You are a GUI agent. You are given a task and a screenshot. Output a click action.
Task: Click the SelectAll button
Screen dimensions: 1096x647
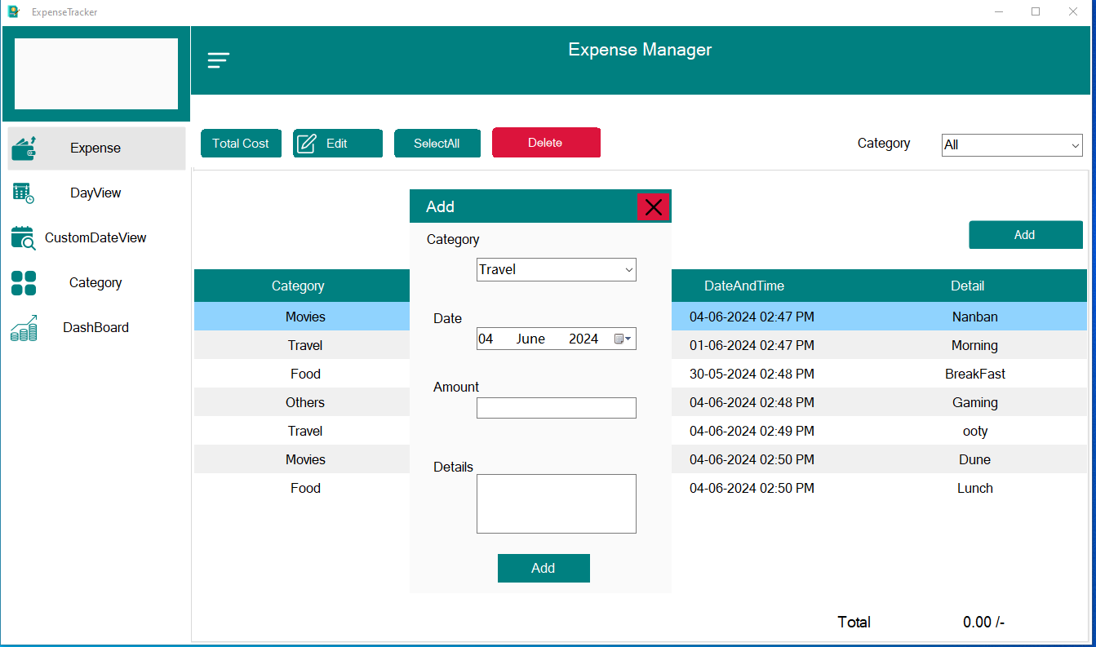pyautogui.click(x=437, y=144)
